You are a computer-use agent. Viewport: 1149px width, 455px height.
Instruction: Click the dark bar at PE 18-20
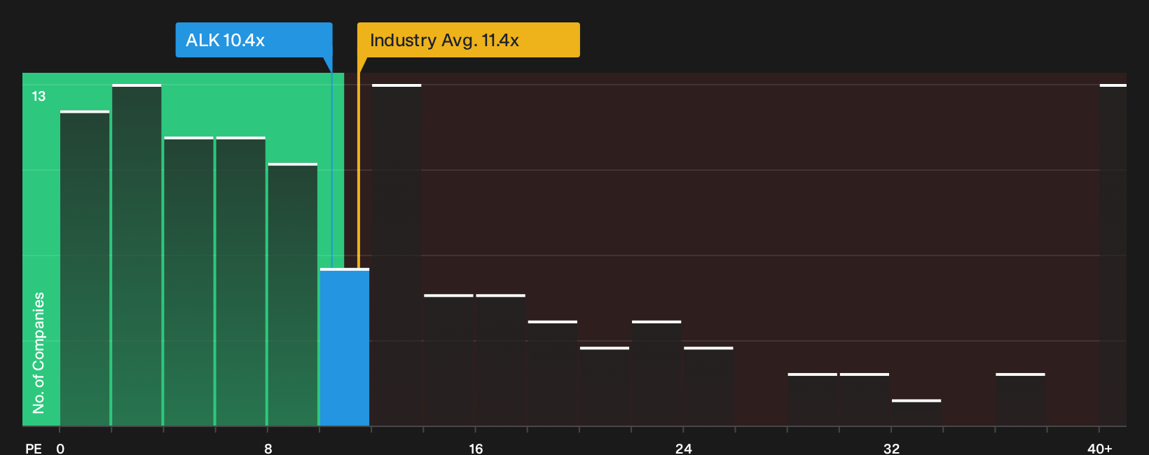pos(553,373)
